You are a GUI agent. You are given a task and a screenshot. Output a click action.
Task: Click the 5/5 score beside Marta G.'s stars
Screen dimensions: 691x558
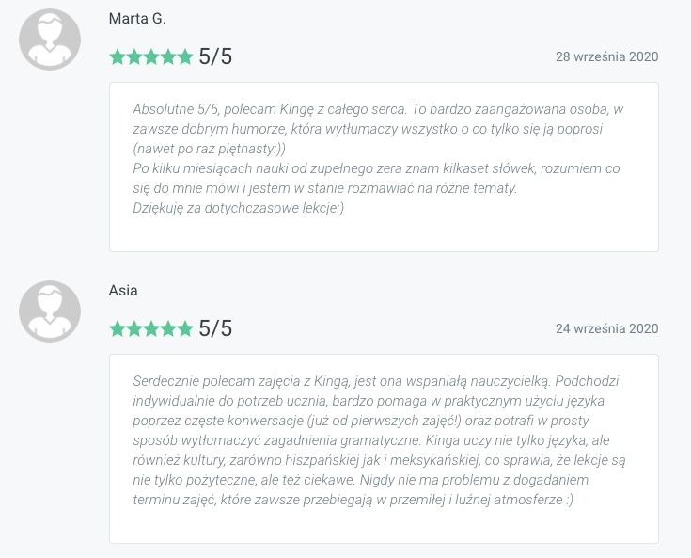click(x=215, y=56)
